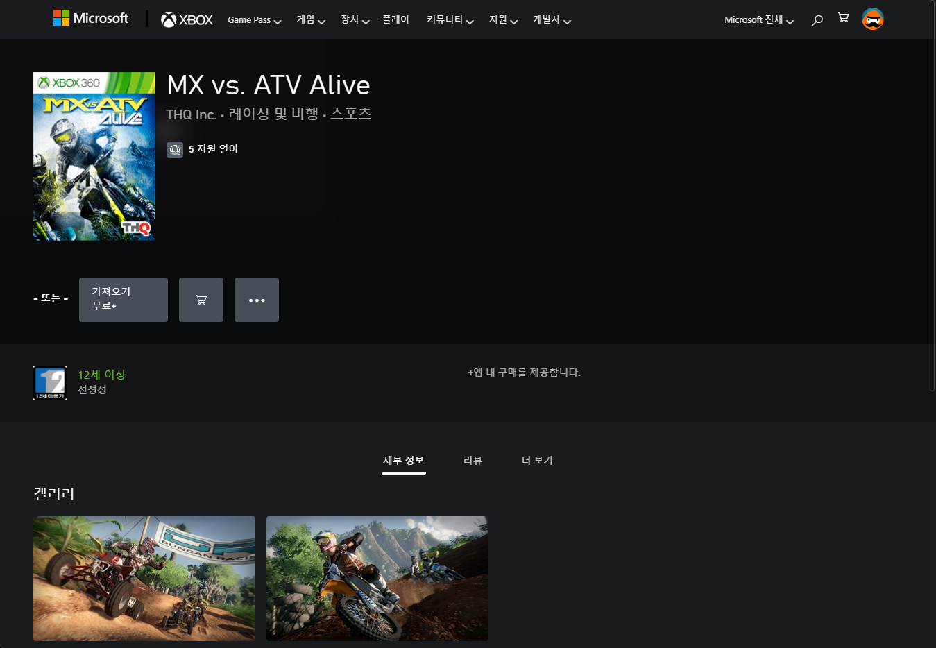Image resolution: width=936 pixels, height=648 pixels.
Task: Open the 플레이 menu item
Action: coord(395,19)
